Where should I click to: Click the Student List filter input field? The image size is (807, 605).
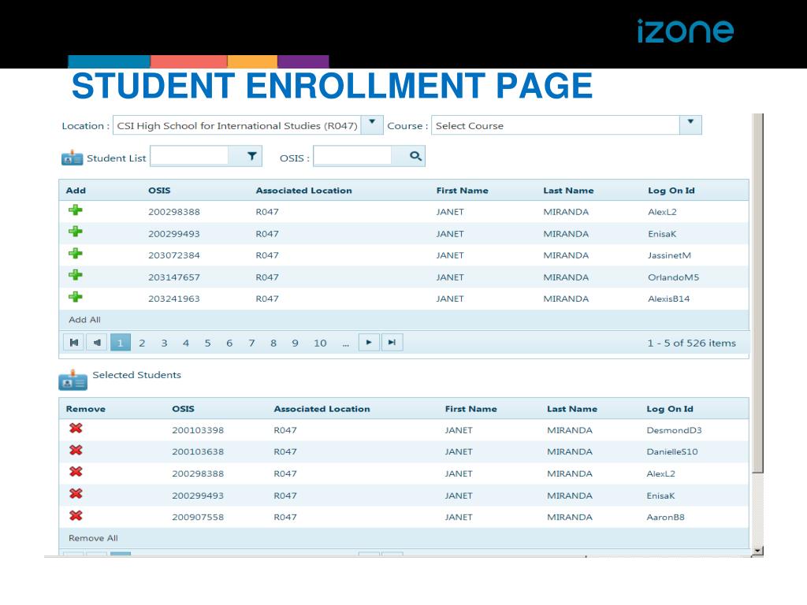189,156
